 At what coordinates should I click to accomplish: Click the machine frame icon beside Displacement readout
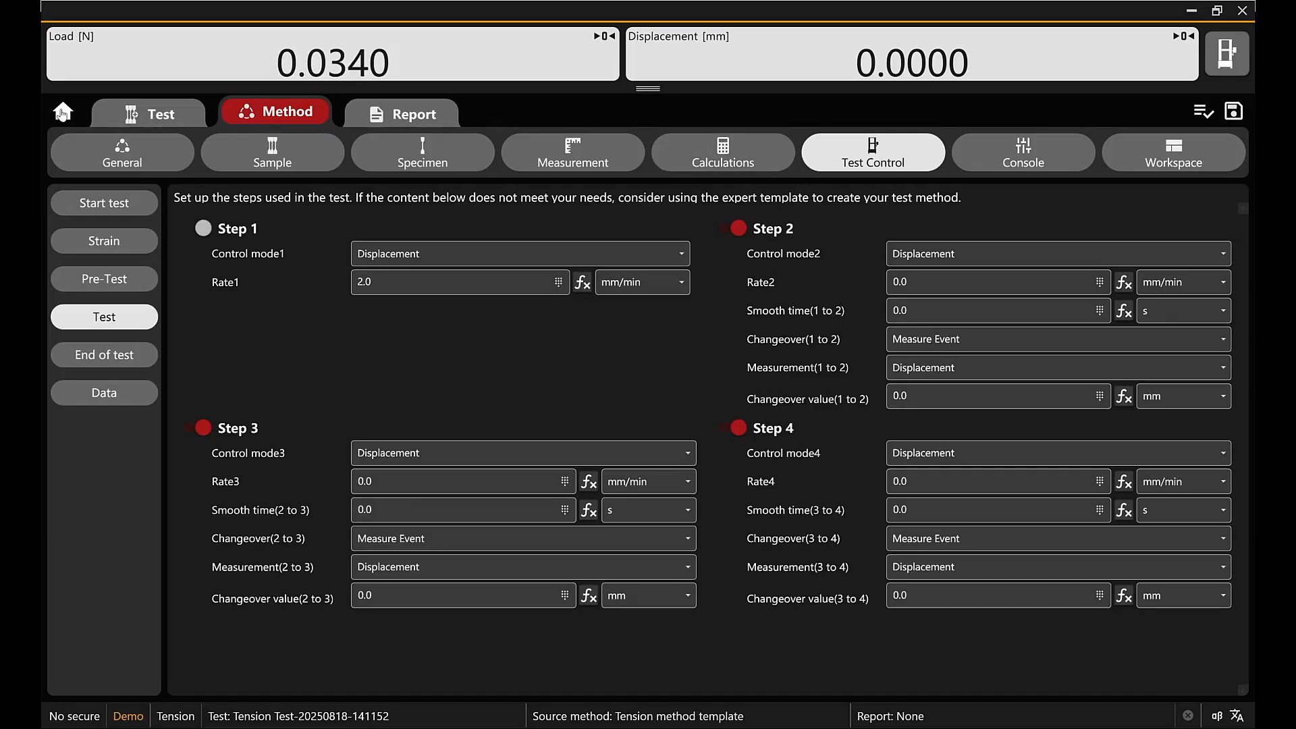1227,53
